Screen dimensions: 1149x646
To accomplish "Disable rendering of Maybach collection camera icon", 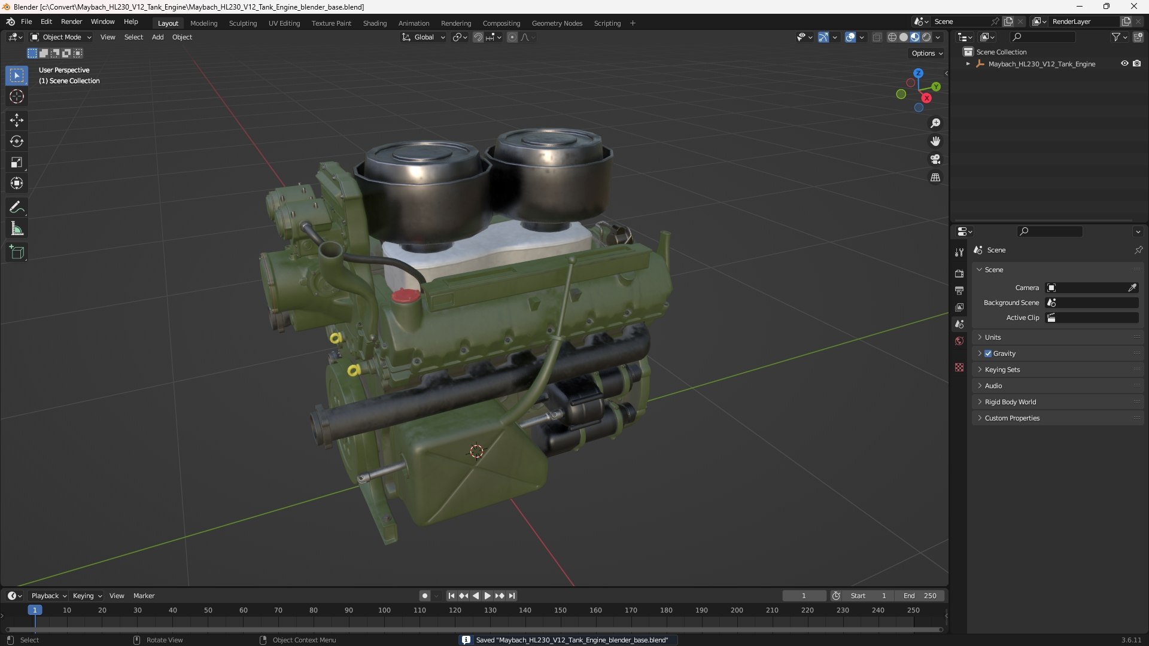I will [x=1137, y=63].
